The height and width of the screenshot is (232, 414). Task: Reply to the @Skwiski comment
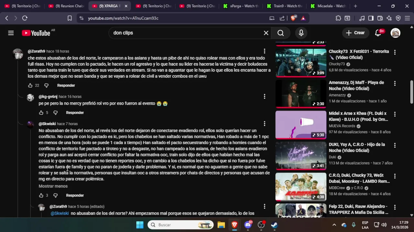[75, 196]
